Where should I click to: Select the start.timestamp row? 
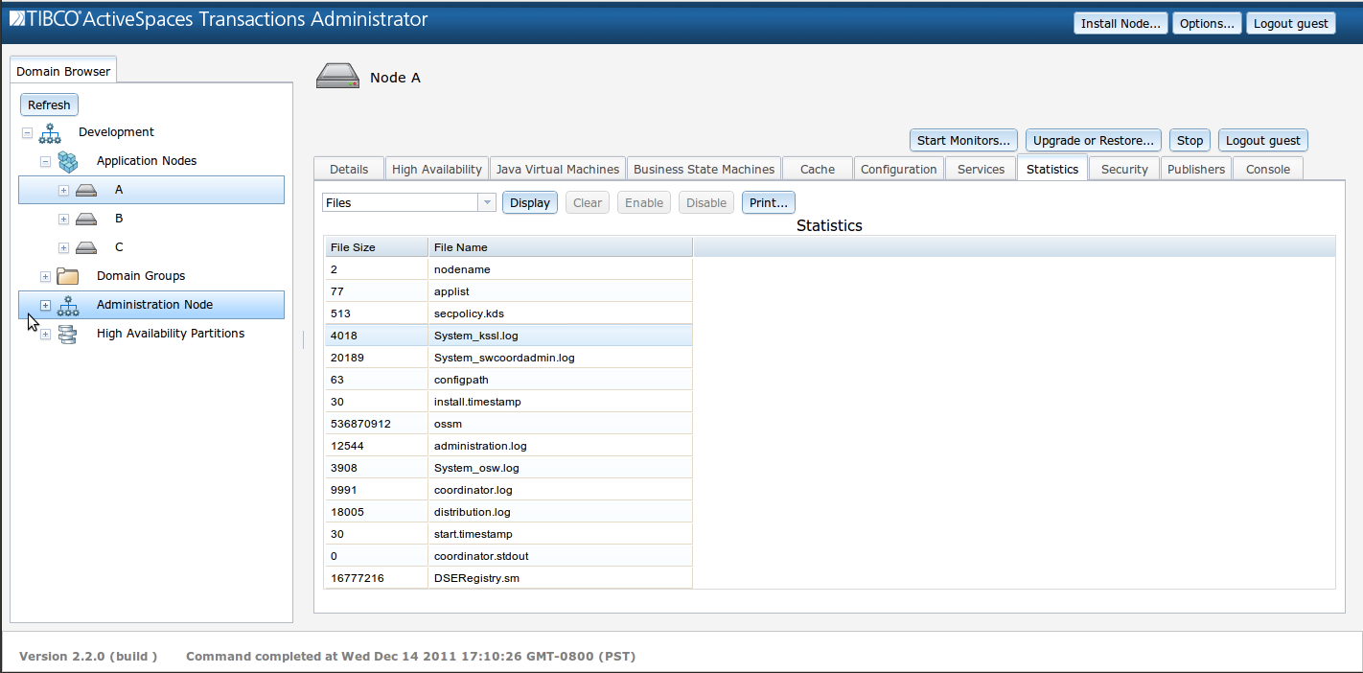[x=508, y=534]
